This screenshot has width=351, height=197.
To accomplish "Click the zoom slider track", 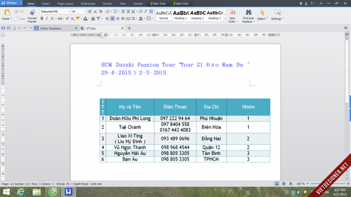I will (327, 183).
